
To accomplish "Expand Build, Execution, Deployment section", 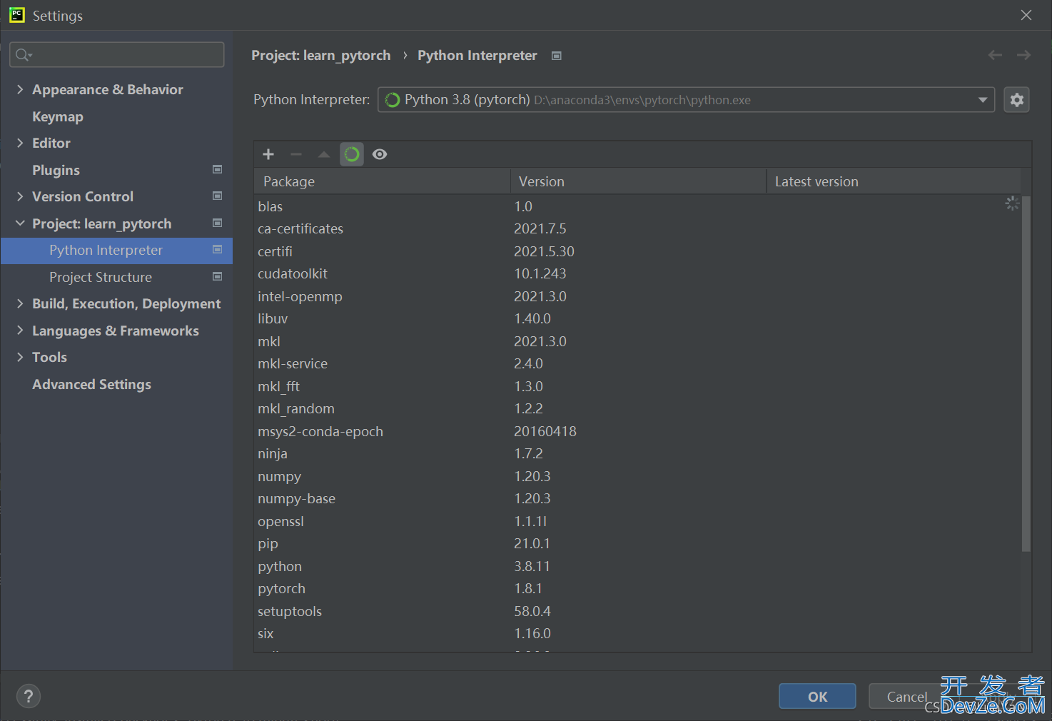I will coord(20,303).
